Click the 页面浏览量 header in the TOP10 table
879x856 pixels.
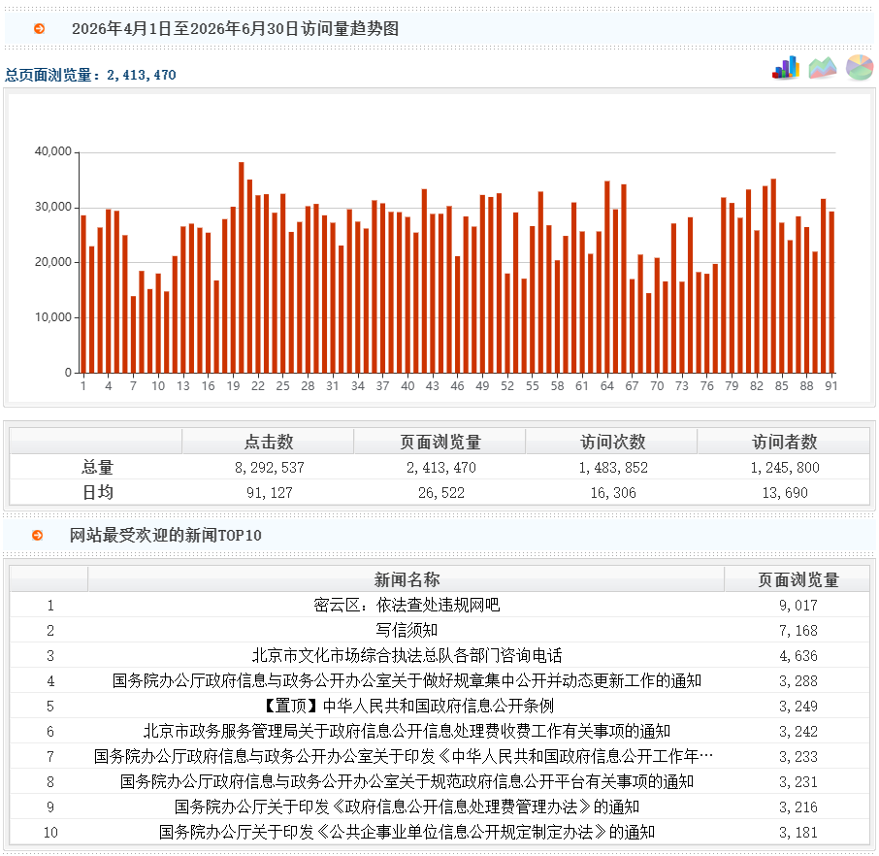point(798,579)
